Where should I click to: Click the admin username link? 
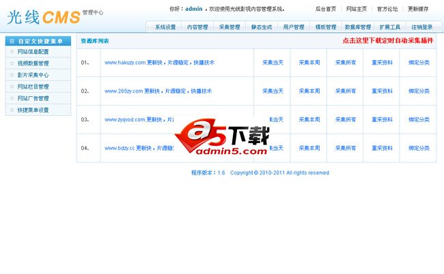tap(194, 9)
